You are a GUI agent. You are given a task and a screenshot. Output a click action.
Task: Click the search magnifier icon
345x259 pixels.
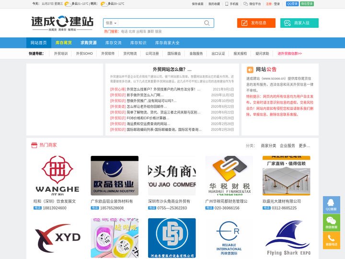click(x=207, y=23)
